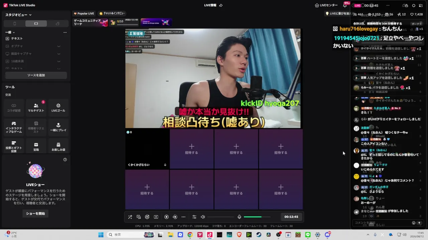Open the LIVEセンター
The height and width of the screenshot is (240, 428).
click(x=326, y=5)
